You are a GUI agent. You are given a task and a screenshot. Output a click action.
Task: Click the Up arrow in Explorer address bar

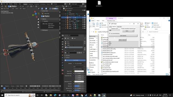click(94, 32)
